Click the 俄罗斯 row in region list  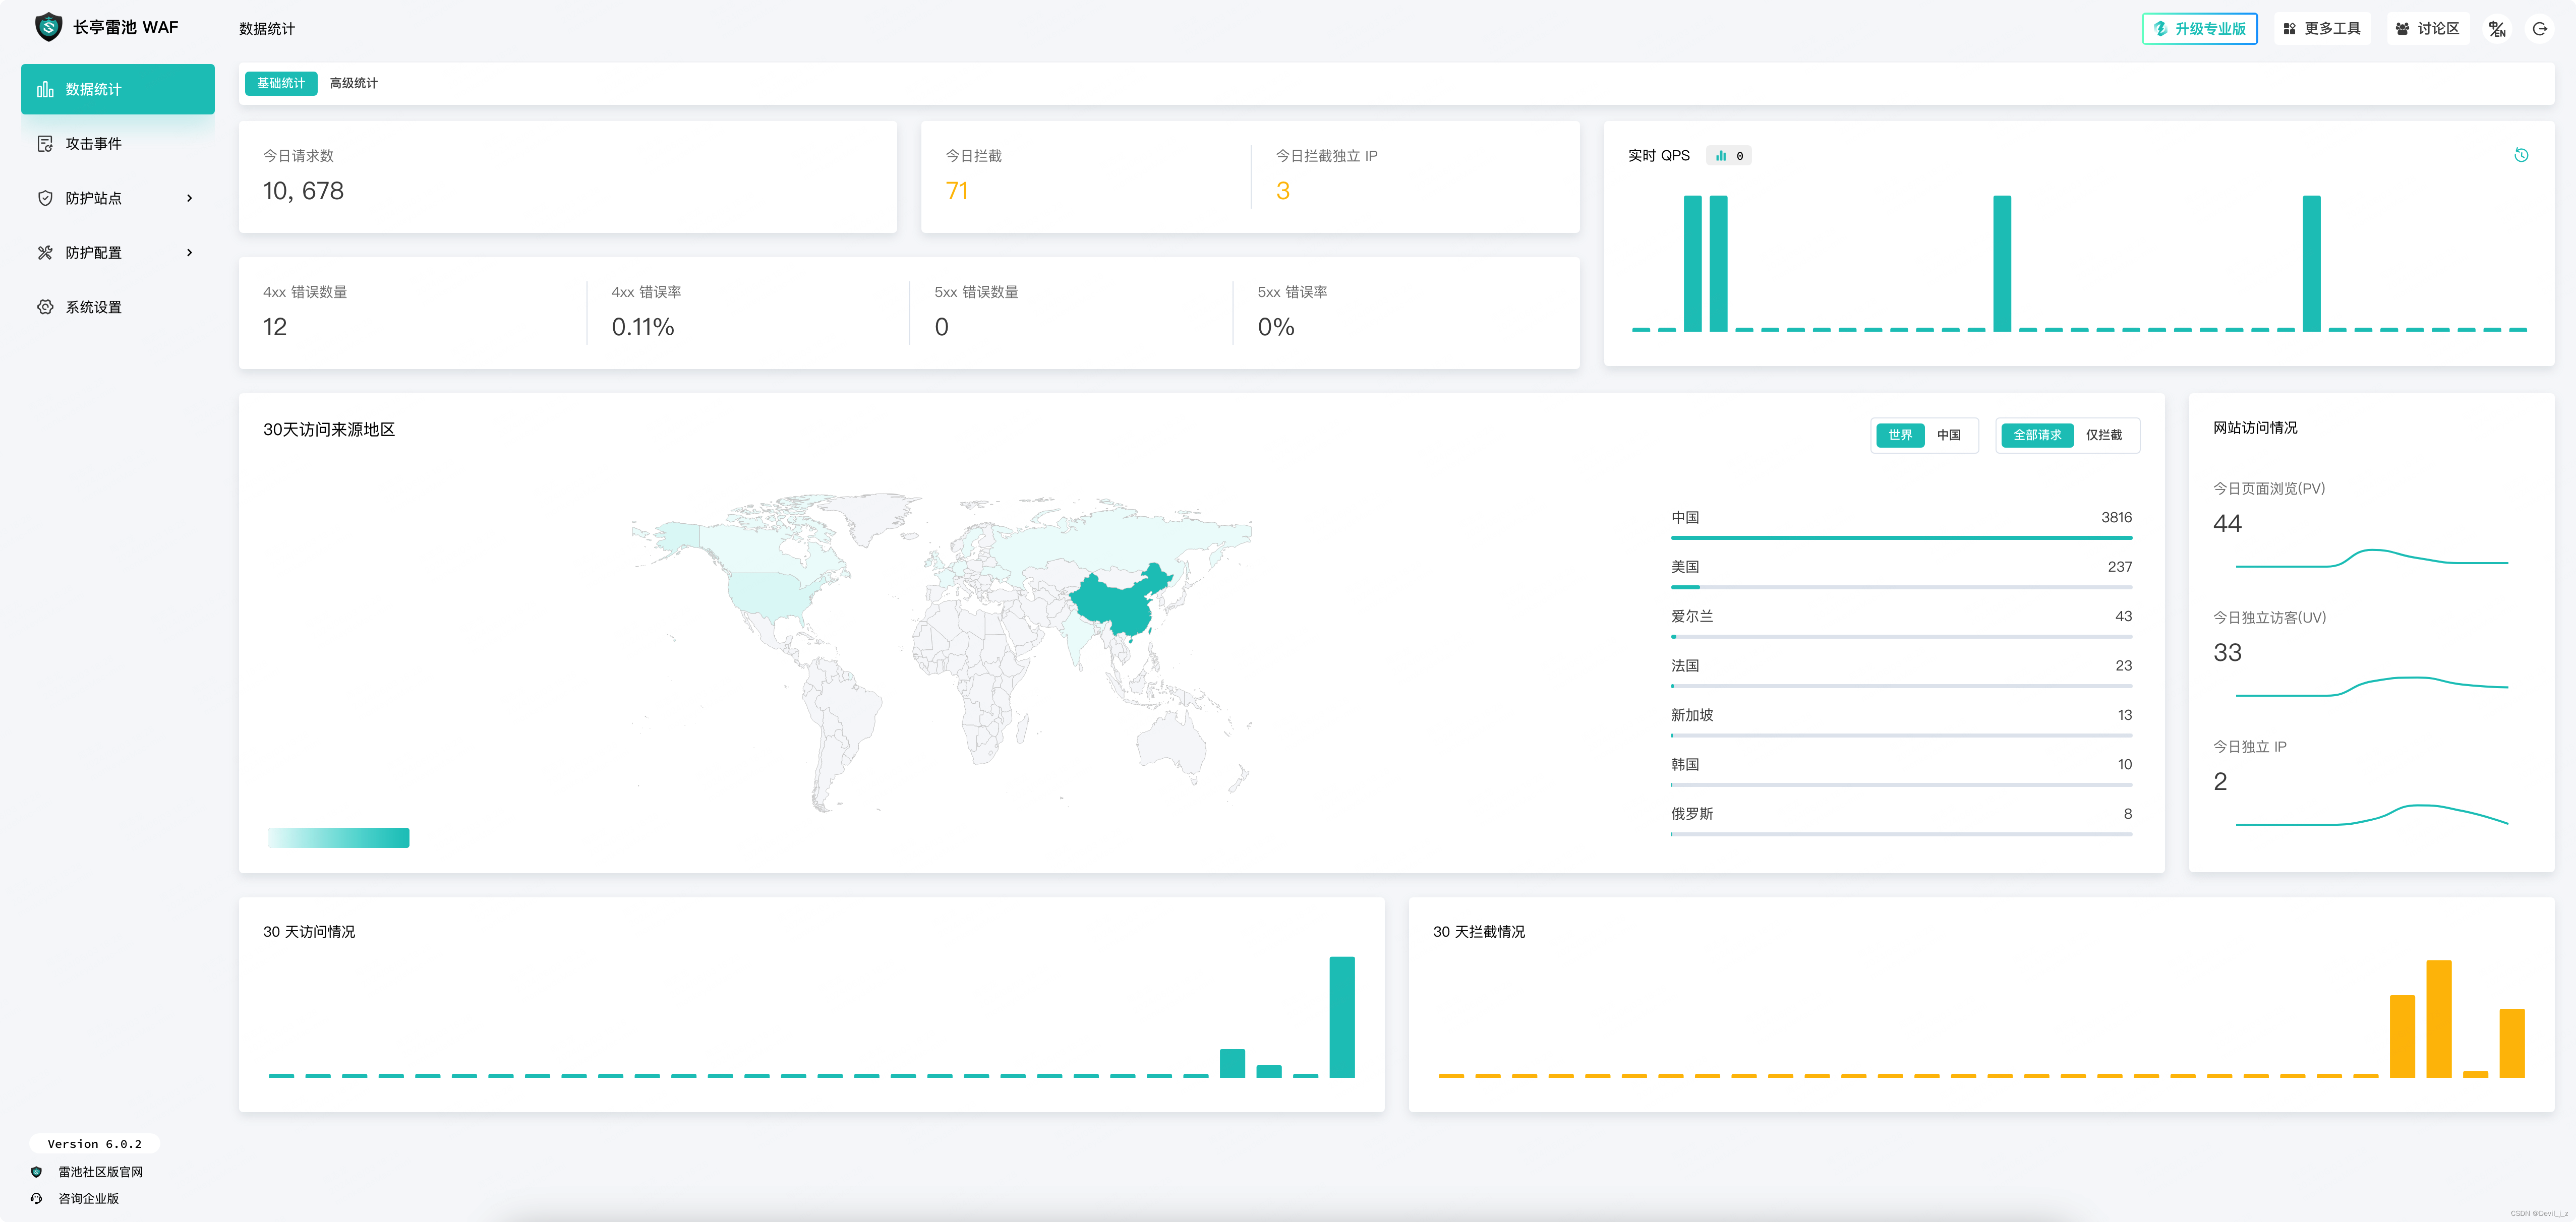pos(1901,821)
